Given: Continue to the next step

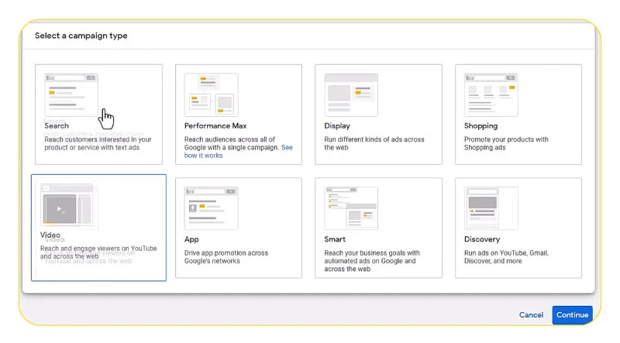Looking at the screenshot, I should (572, 315).
